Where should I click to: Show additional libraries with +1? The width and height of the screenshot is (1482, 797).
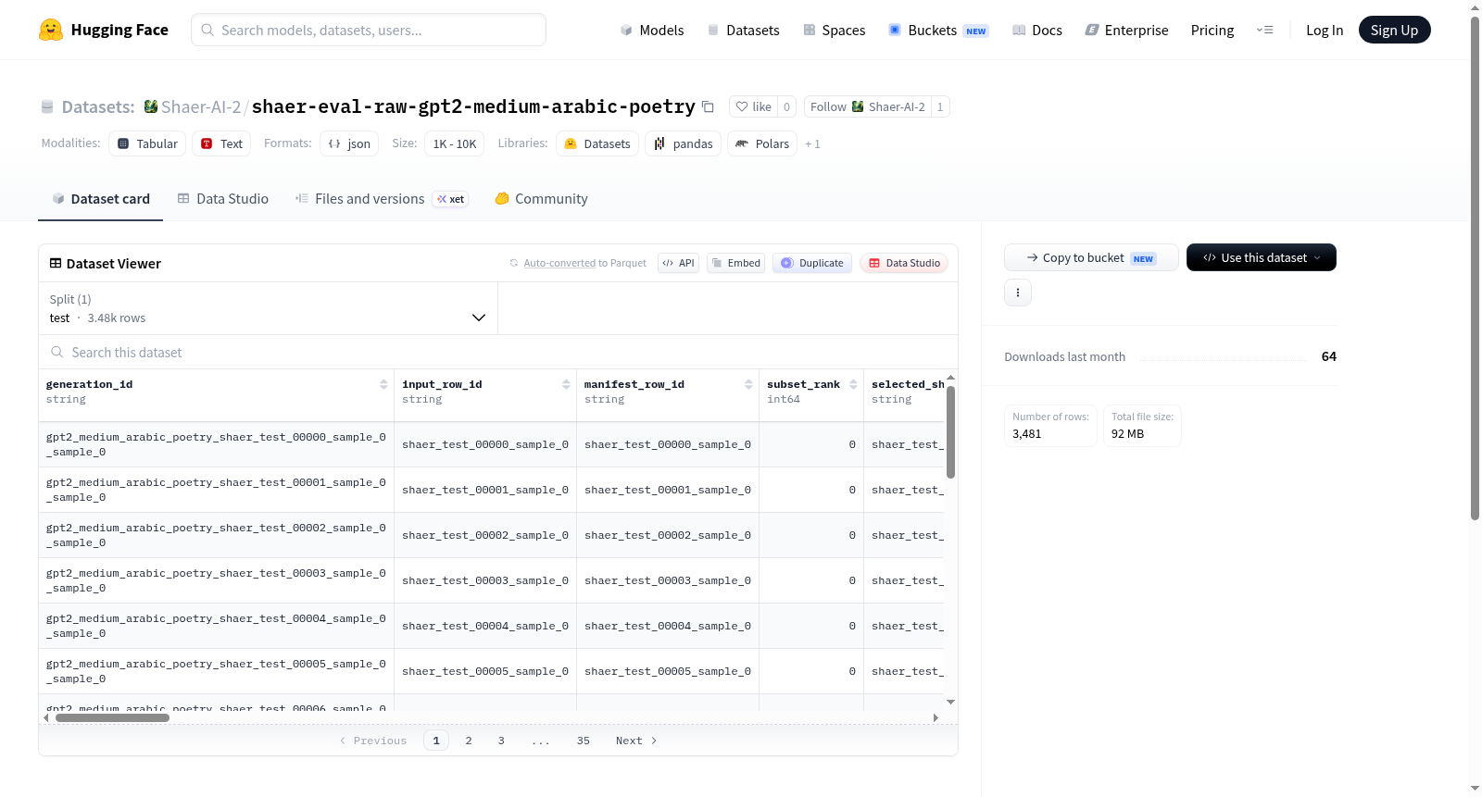812,143
